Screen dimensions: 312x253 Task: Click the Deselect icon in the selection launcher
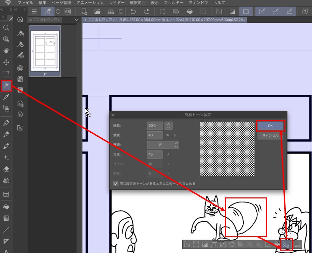click(x=187, y=244)
